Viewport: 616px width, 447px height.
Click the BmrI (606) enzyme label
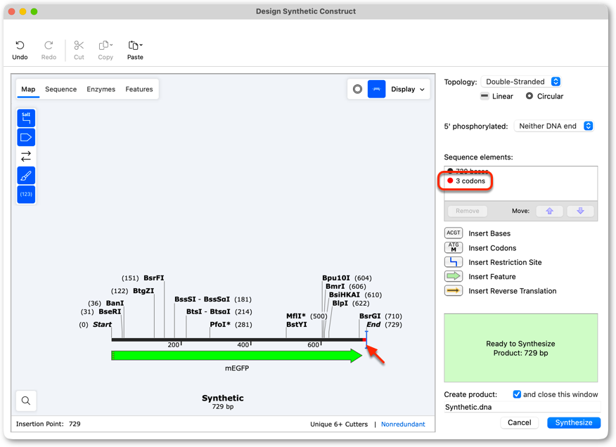pos(345,287)
